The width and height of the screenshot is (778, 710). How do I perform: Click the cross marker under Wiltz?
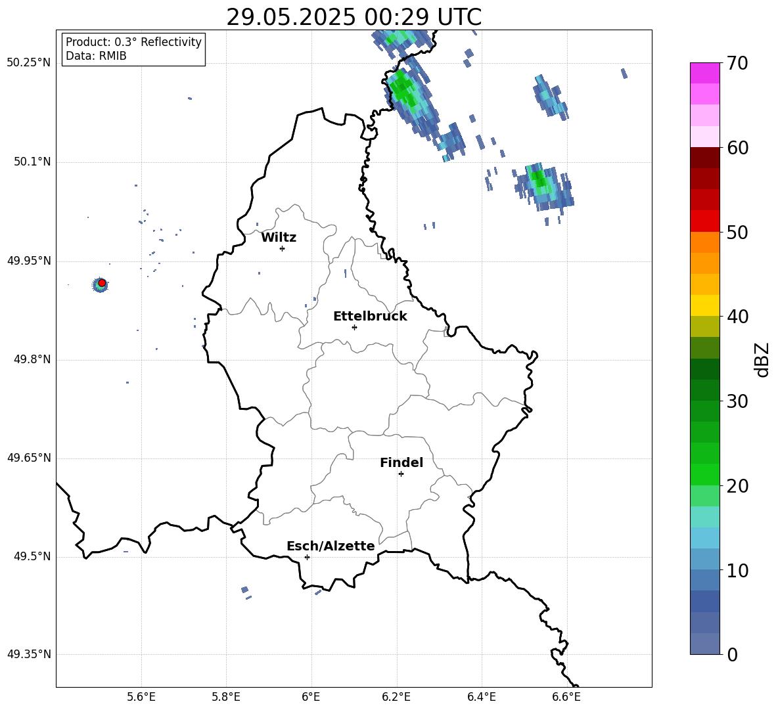[x=283, y=248]
